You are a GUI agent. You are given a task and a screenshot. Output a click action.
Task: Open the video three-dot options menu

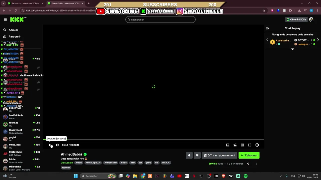coord(256,164)
